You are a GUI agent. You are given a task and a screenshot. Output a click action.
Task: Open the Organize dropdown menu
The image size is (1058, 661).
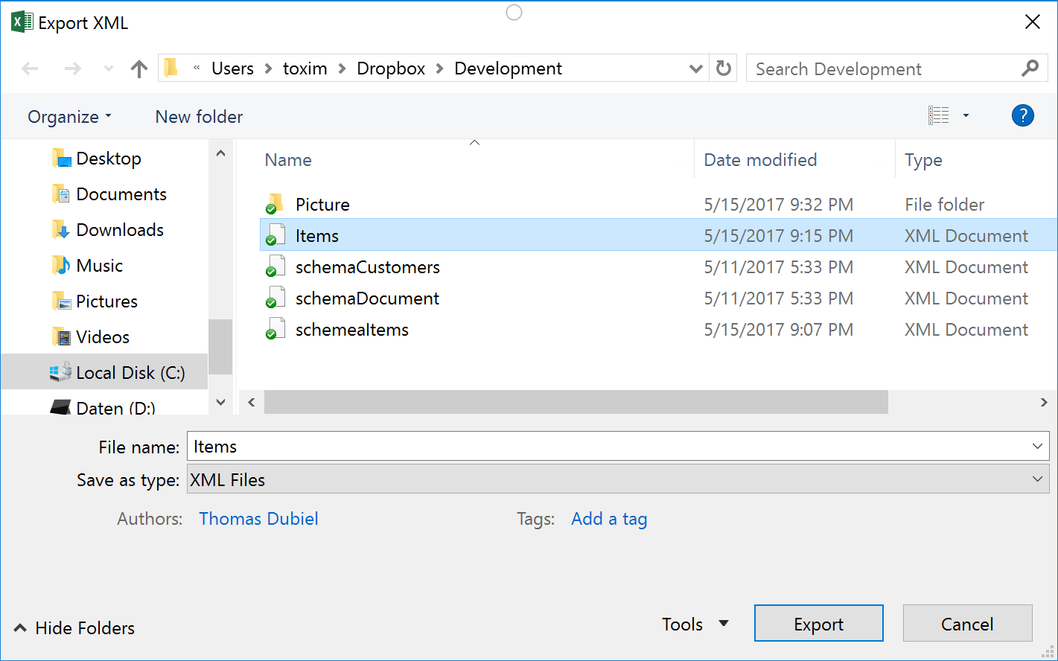69,117
